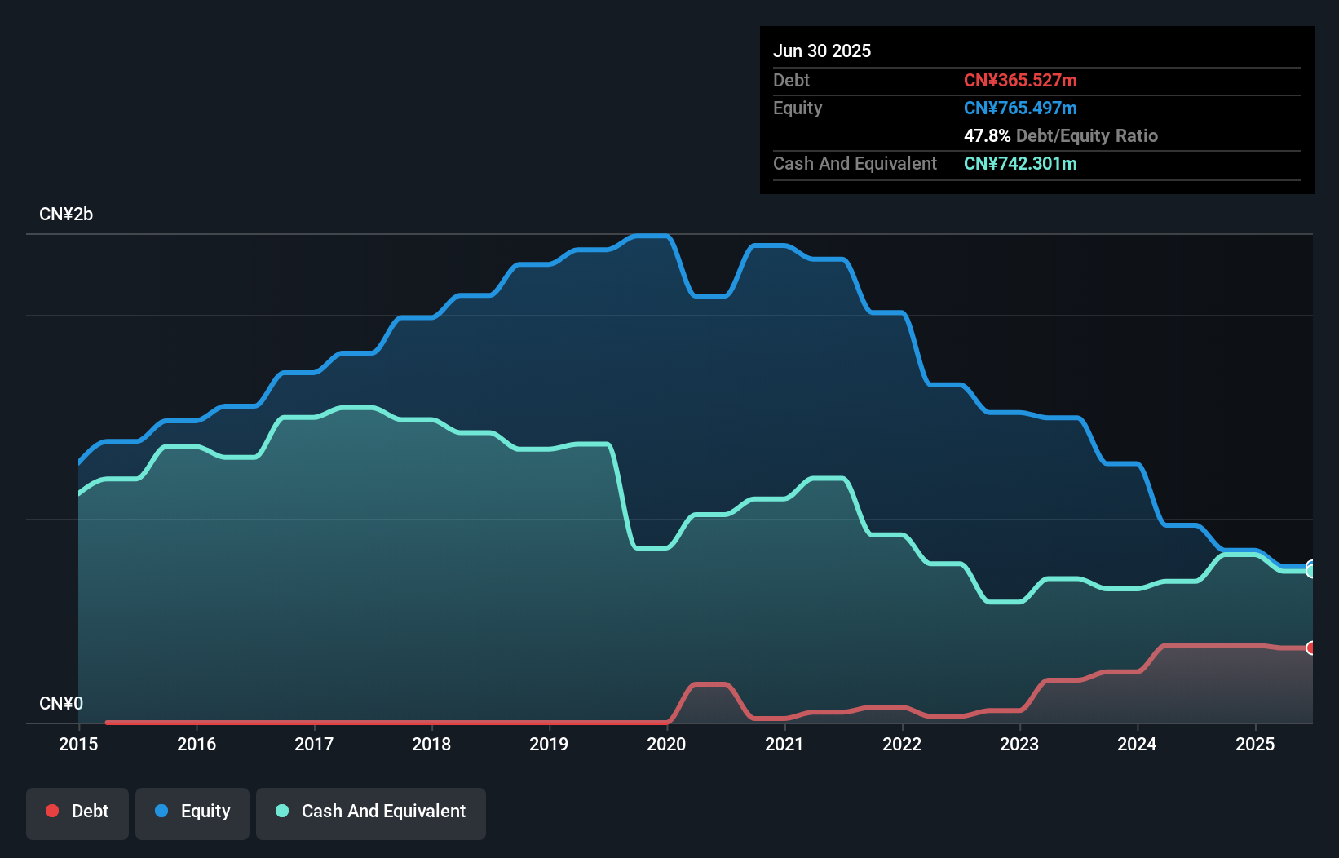Click the blue Equity legend dot
The width and height of the screenshot is (1339, 858).
tap(162, 811)
